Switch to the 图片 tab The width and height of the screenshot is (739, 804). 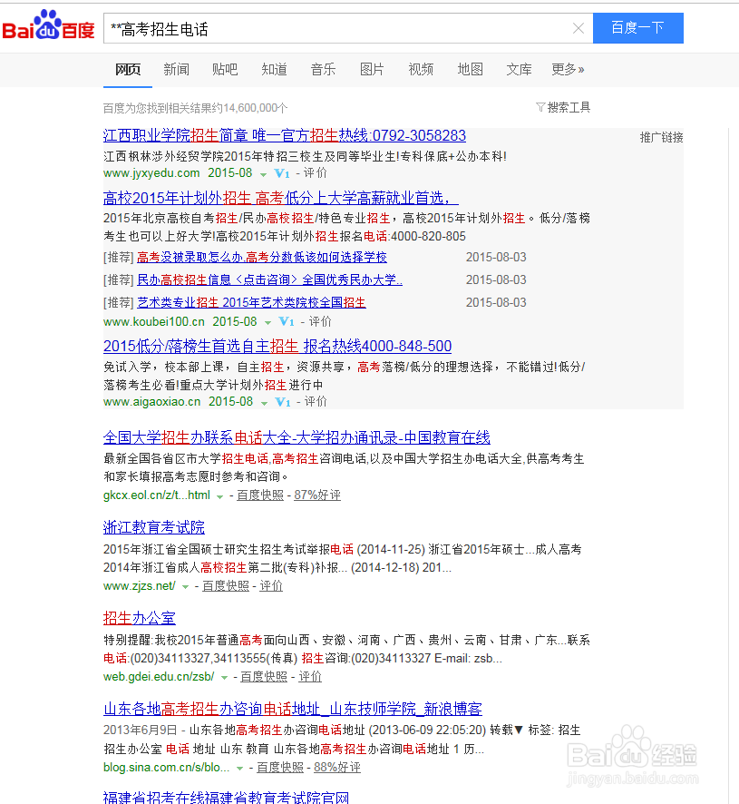pos(372,69)
